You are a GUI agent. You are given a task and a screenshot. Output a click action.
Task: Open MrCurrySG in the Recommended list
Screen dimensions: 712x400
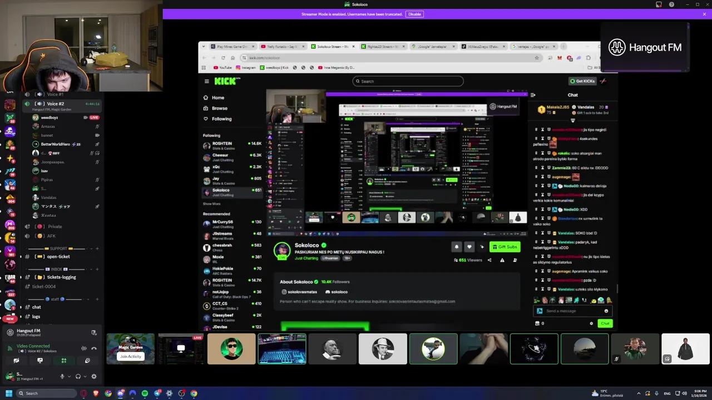pyautogui.click(x=233, y=224)
